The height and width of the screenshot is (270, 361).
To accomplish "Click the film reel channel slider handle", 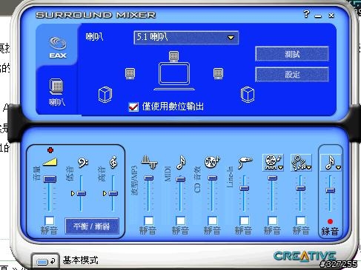I will pyautogui.click(x=272, y=178).
